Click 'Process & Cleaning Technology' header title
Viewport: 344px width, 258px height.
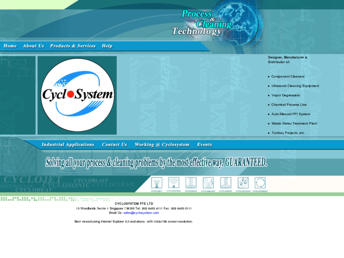202,23
